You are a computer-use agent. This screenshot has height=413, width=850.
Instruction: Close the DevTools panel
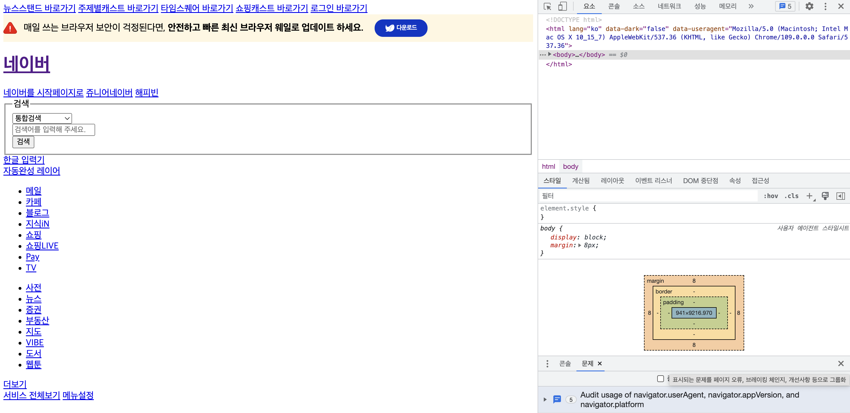[x=841, y=6]
